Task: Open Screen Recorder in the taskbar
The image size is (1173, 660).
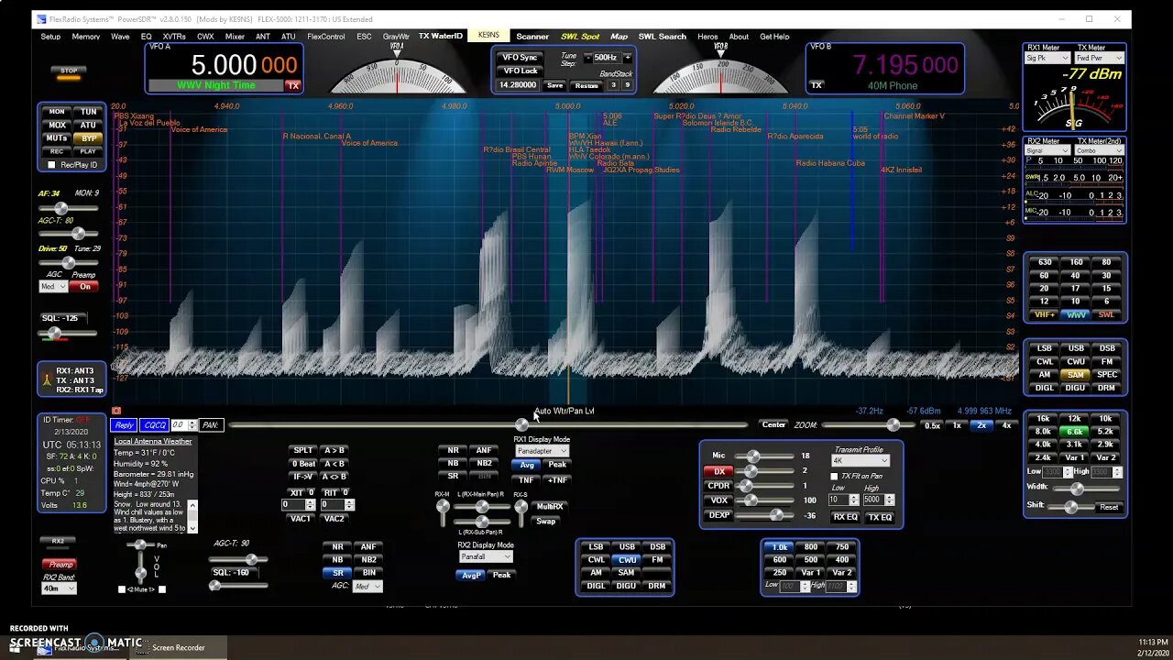Action: click(x=178, y=647)
